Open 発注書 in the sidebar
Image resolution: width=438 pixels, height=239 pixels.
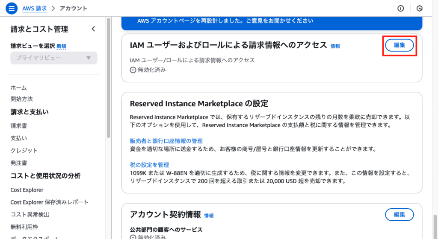(19, 163)
